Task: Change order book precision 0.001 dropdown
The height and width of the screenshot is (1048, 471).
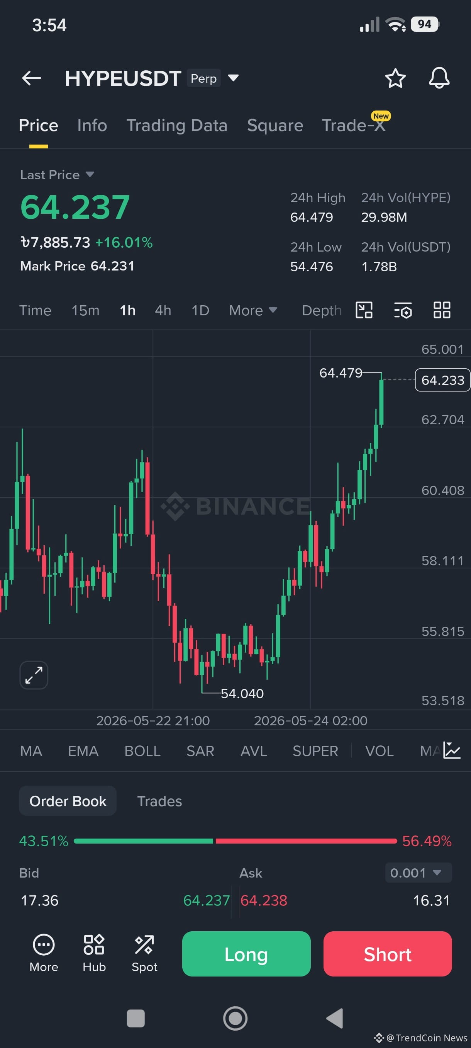Action: (418, 873)
